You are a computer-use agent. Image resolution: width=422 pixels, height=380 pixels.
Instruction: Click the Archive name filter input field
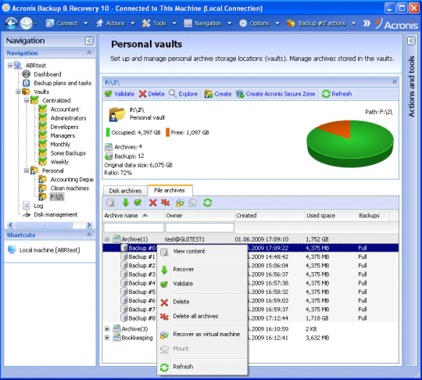point(134,228)
